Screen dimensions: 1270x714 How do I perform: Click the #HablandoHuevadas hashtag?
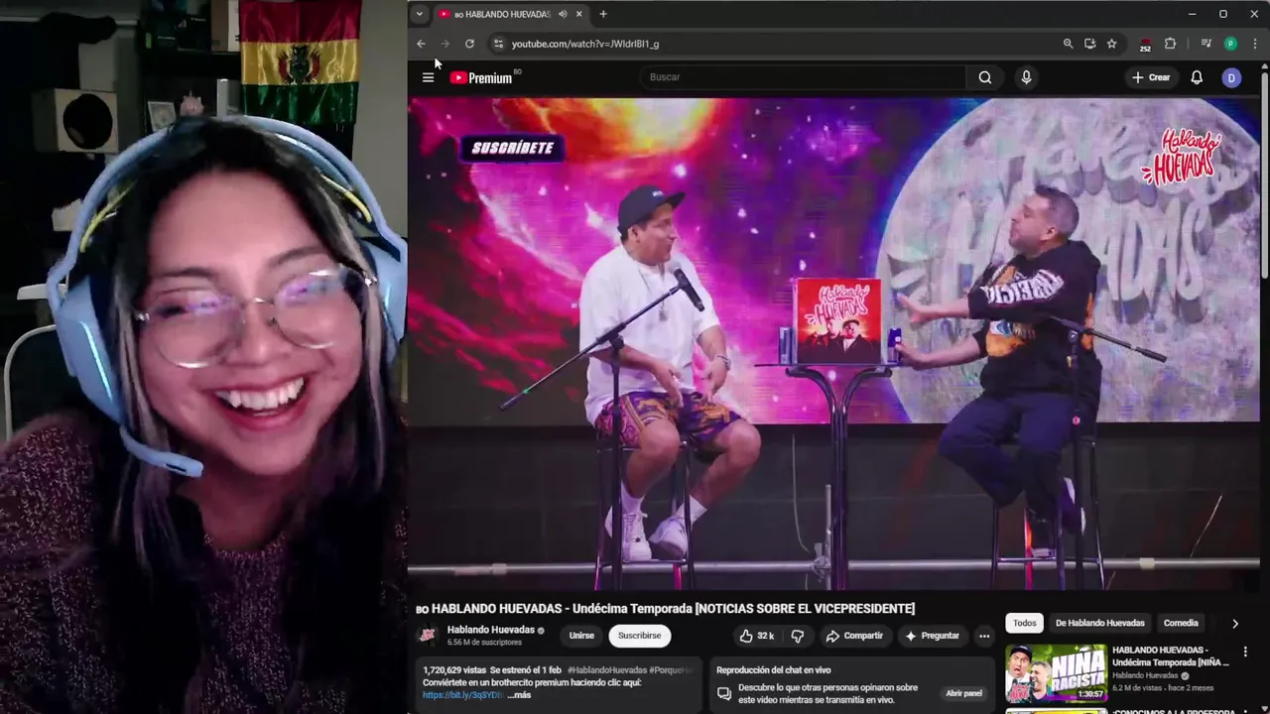606,670
